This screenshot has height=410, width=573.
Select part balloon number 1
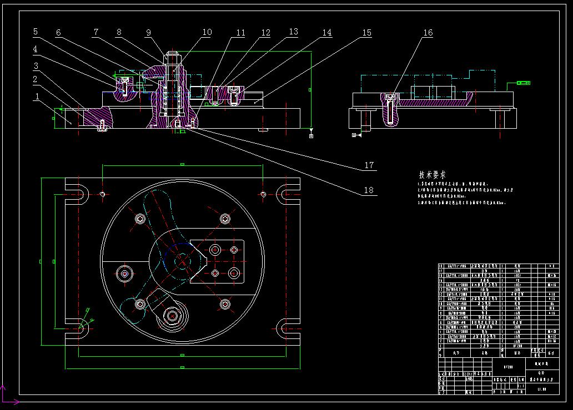(37, 97)
